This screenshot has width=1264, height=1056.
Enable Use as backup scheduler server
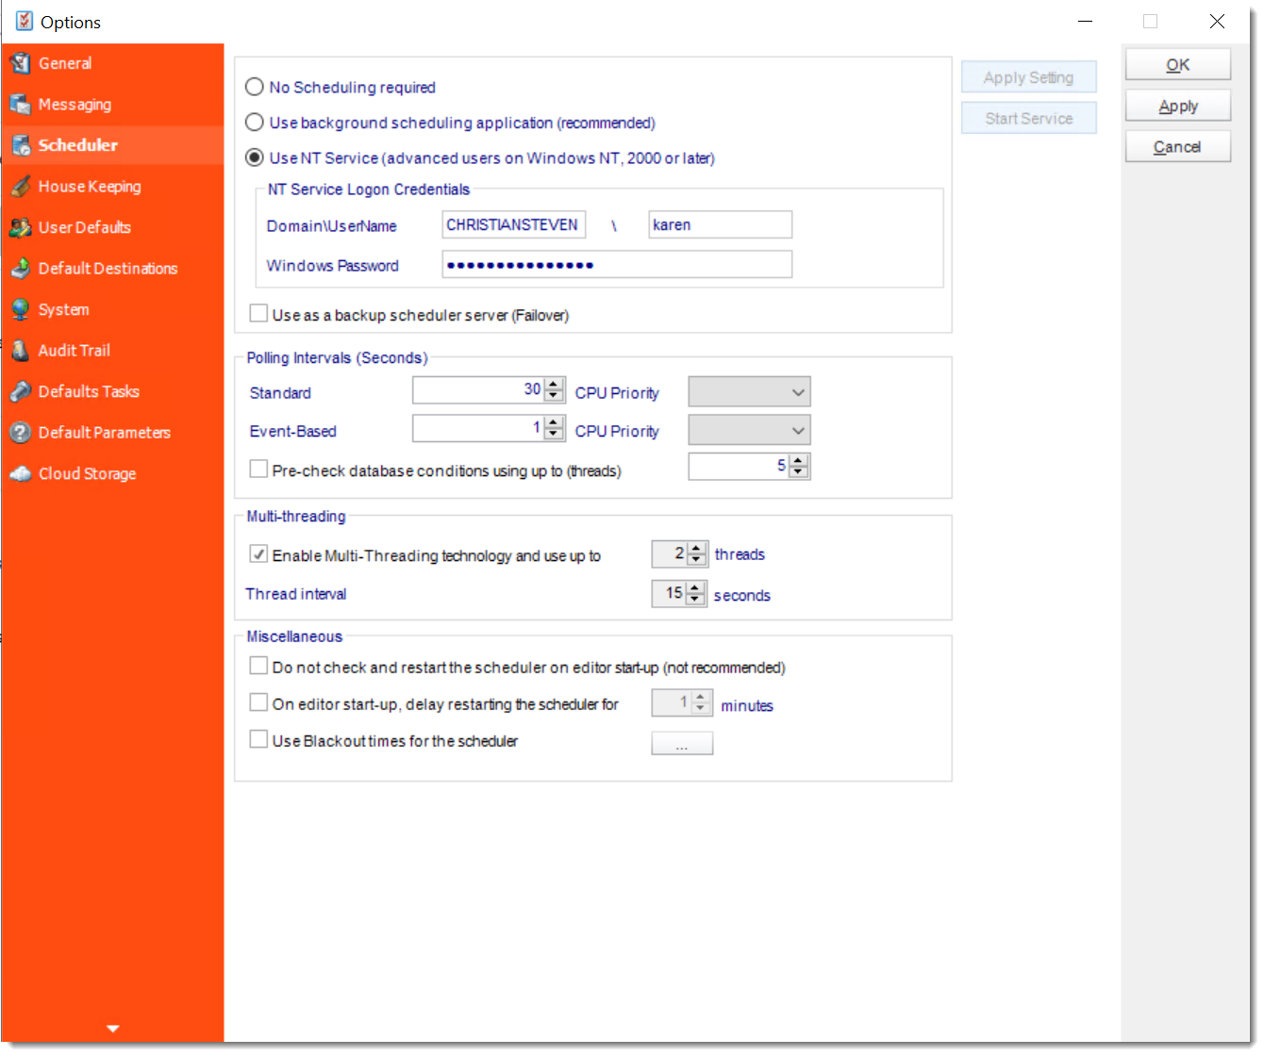coord(258,314)
